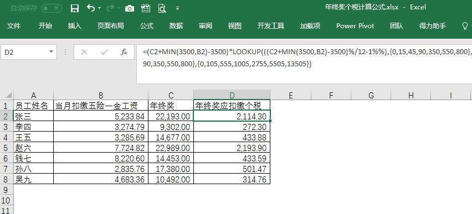Viewport: 472px width, 214px height.
Task: Switch to the 加载项 ribbon tab
Action: click(310, 26)
